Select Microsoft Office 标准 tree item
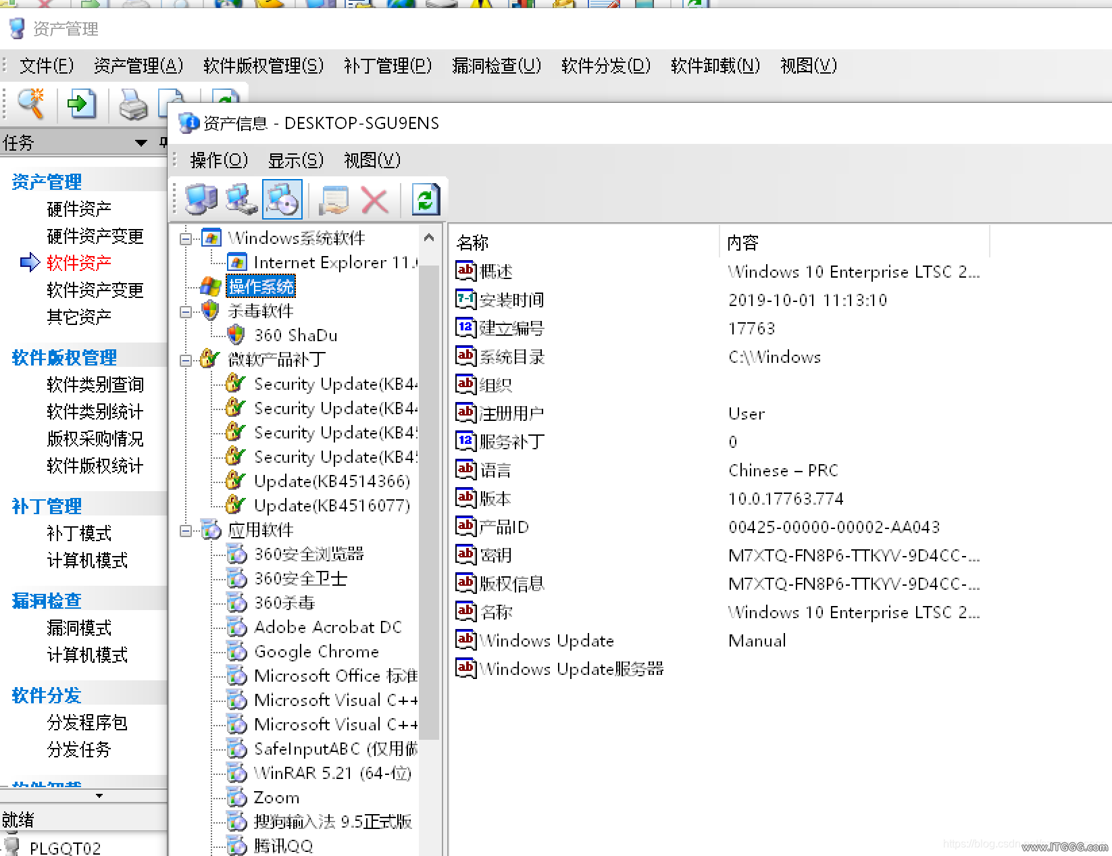1112x856 pixels. click(x=336, y=676)
